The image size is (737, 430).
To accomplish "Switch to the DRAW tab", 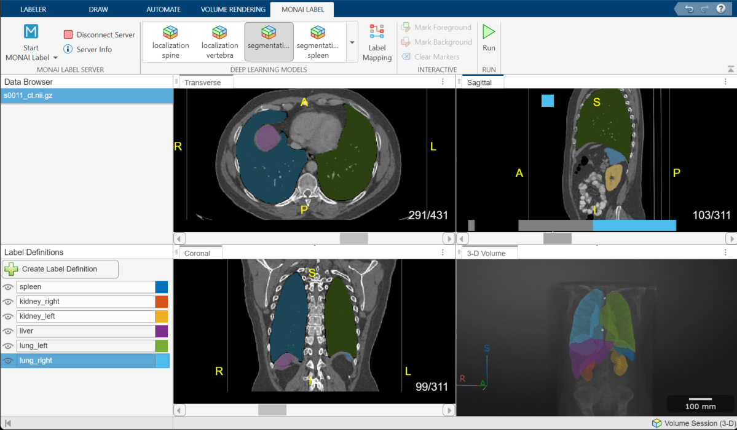I will click(x=98, y=9).
